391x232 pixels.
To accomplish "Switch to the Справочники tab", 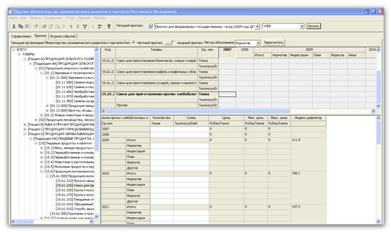I will pyautogui.click(x=21, y=36).
